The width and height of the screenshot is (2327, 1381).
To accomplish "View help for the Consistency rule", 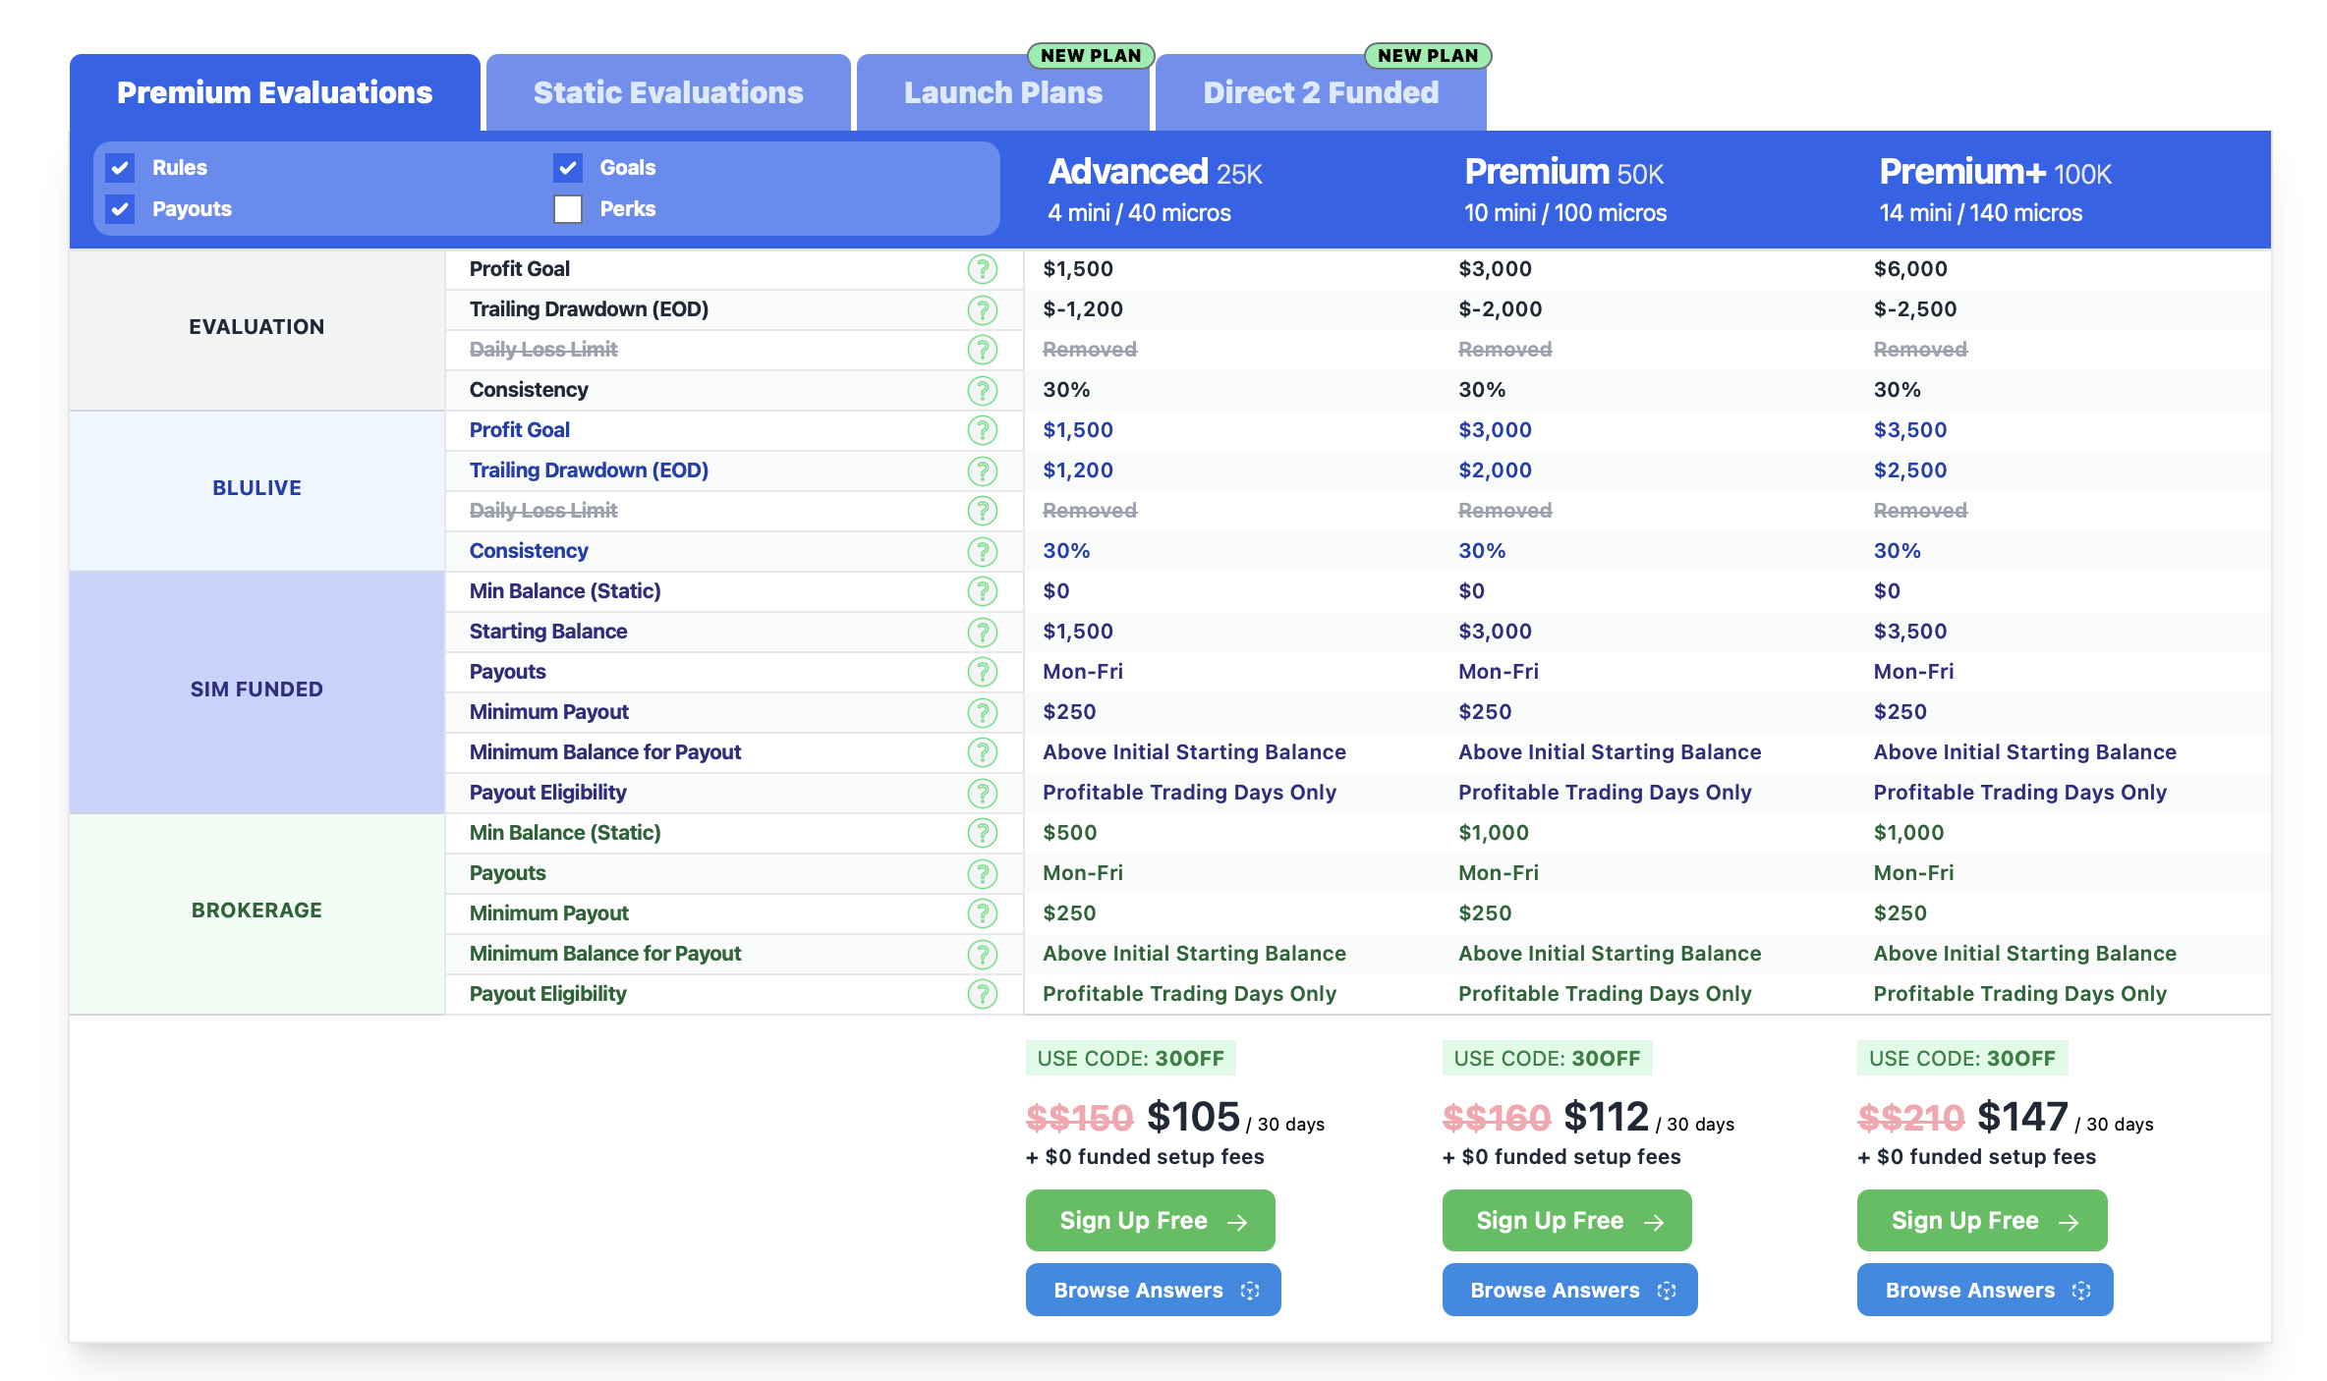I will pos(984,389).
